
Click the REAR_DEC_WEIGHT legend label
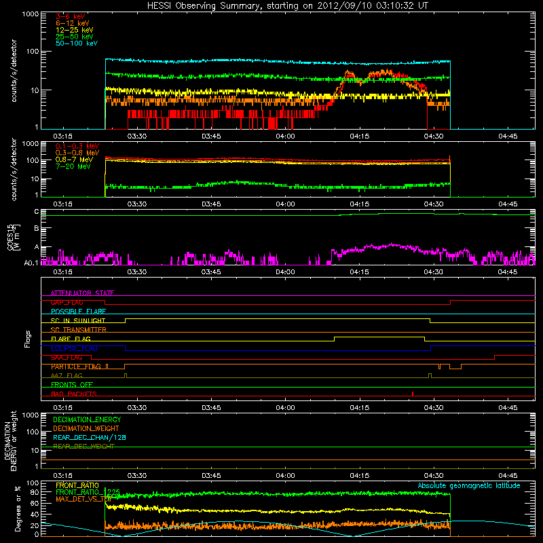pyautogui.click(x=83, y=447)
